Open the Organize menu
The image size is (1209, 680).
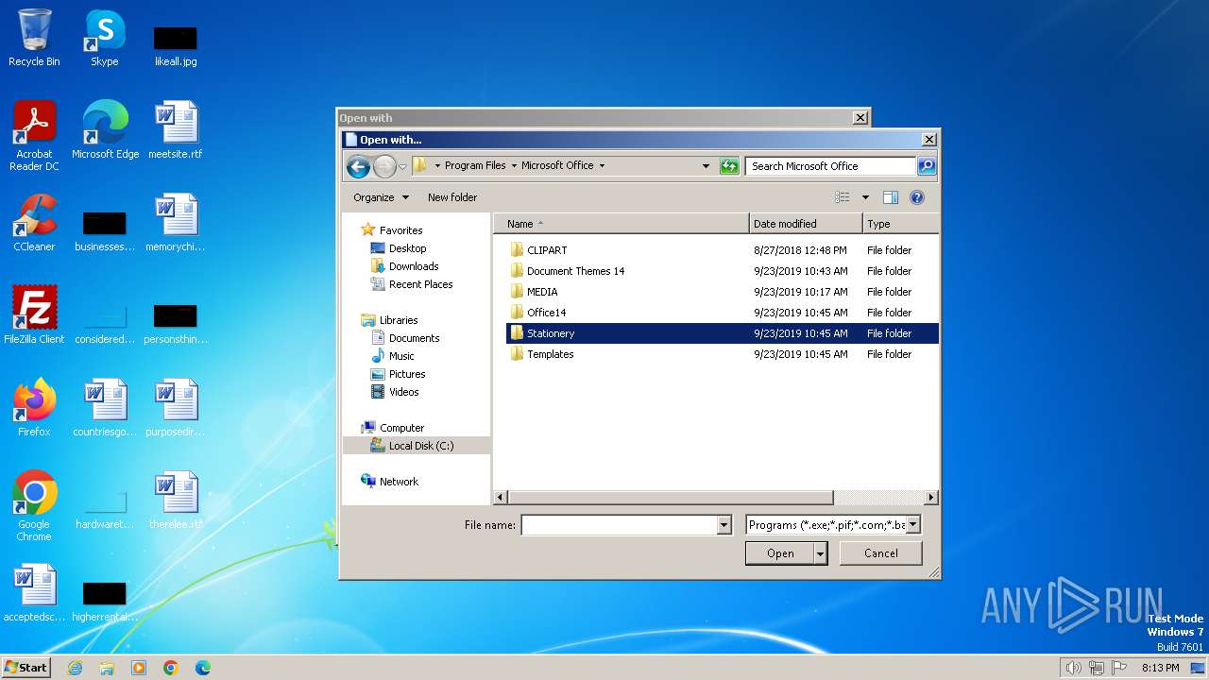coord(382,197)
